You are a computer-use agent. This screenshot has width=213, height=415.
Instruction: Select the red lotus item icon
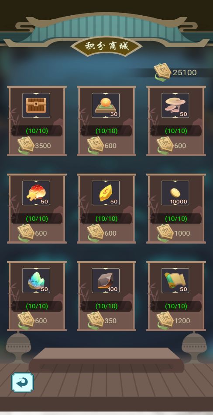36,193
